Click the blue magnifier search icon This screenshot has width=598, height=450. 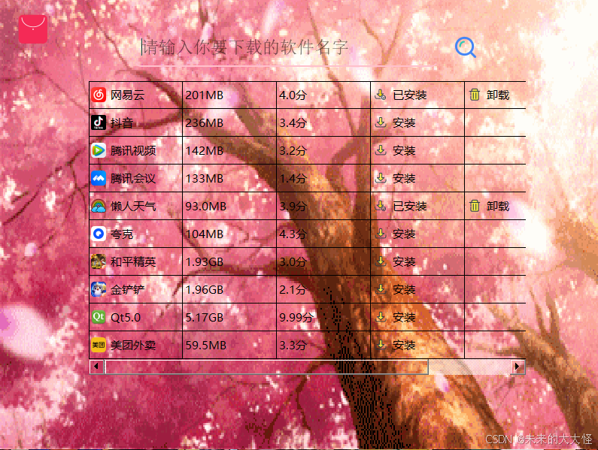(x=466, y=47)
